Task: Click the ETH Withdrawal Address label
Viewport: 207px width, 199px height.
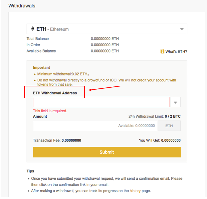Action: pos(55,93)
